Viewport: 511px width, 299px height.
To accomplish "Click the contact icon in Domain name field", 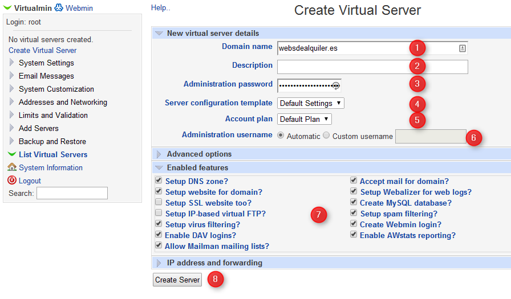I will 462,48.
